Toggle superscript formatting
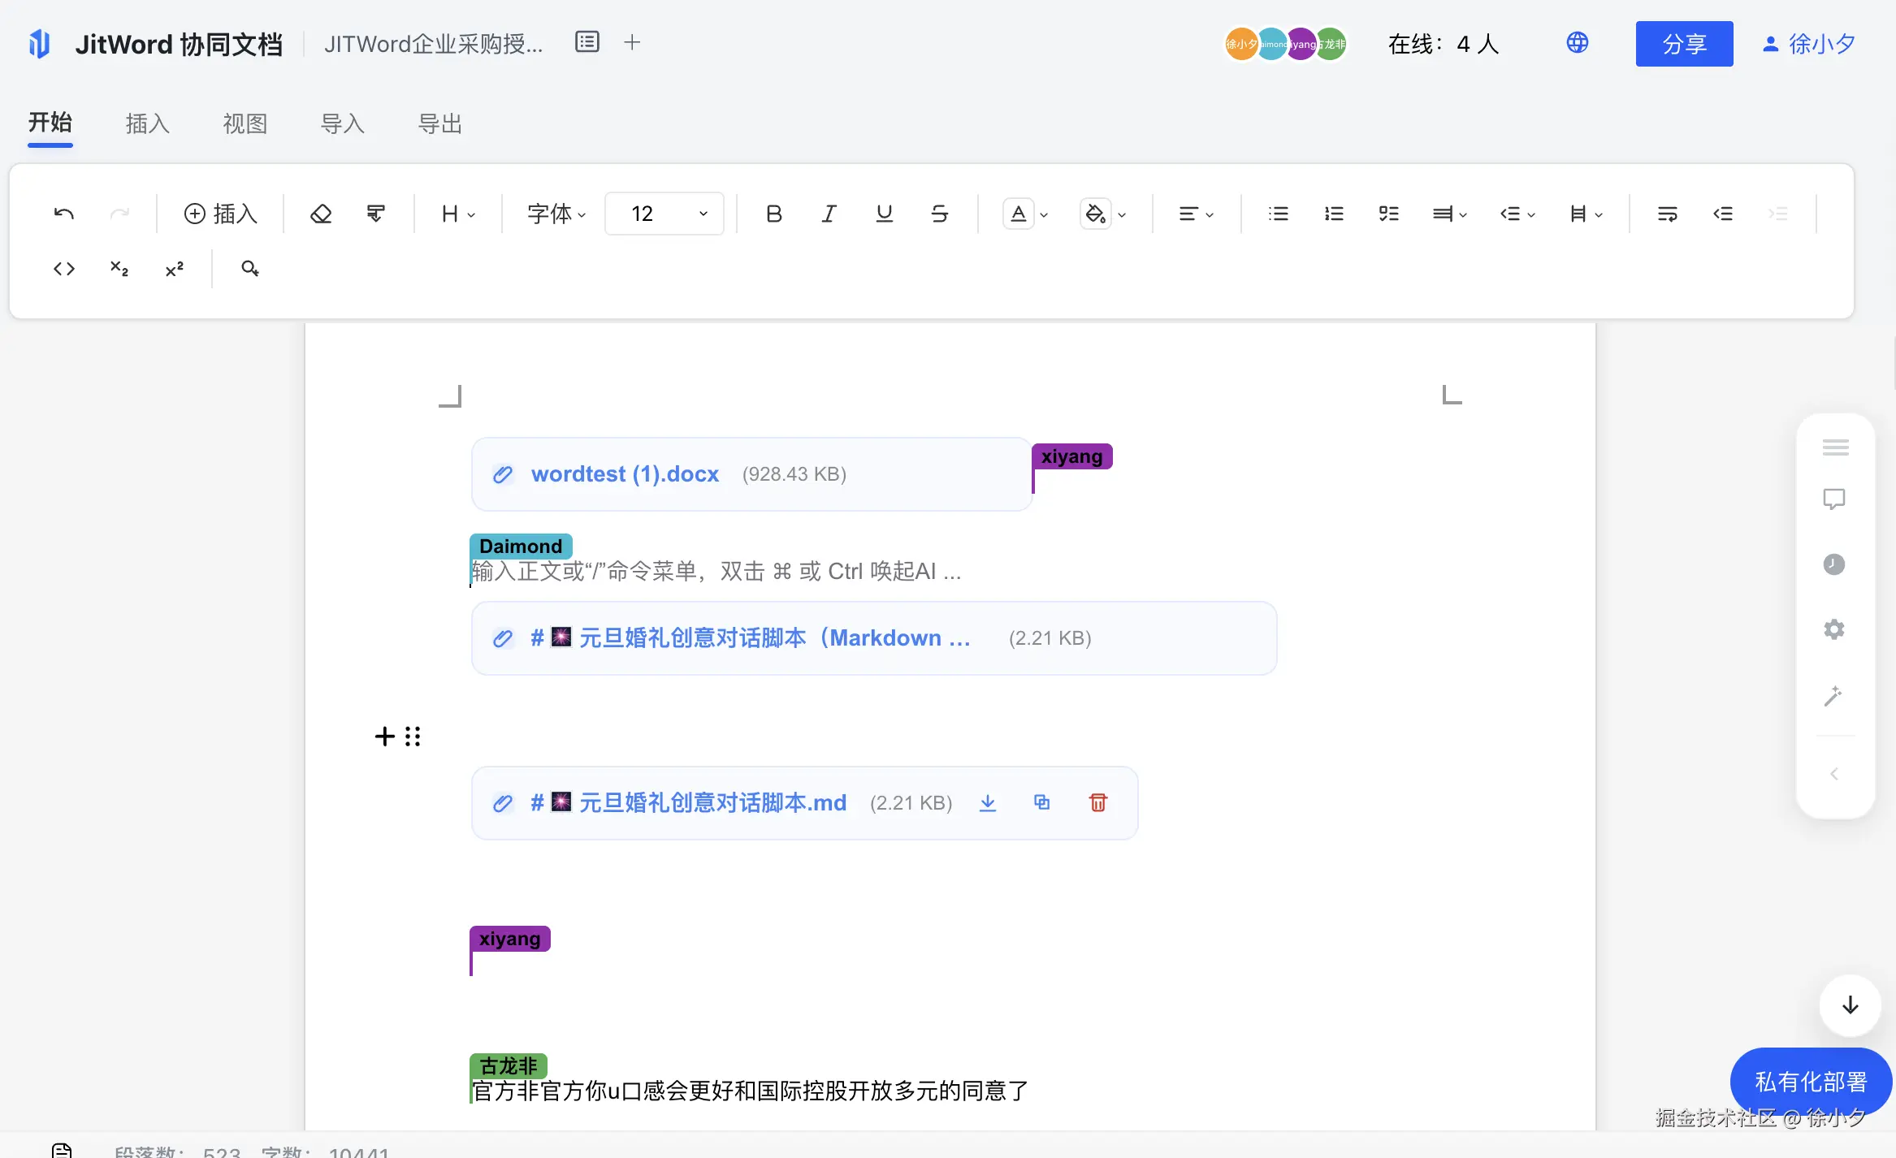 click(175, 268)
